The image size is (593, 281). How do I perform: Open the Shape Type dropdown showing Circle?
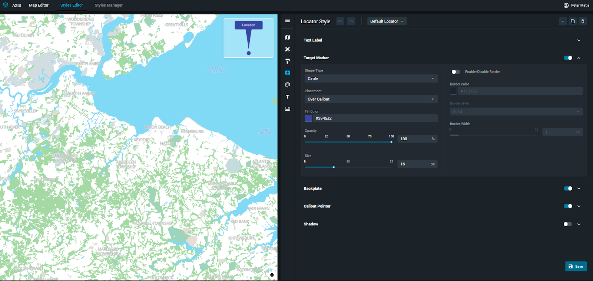point(371,78)
